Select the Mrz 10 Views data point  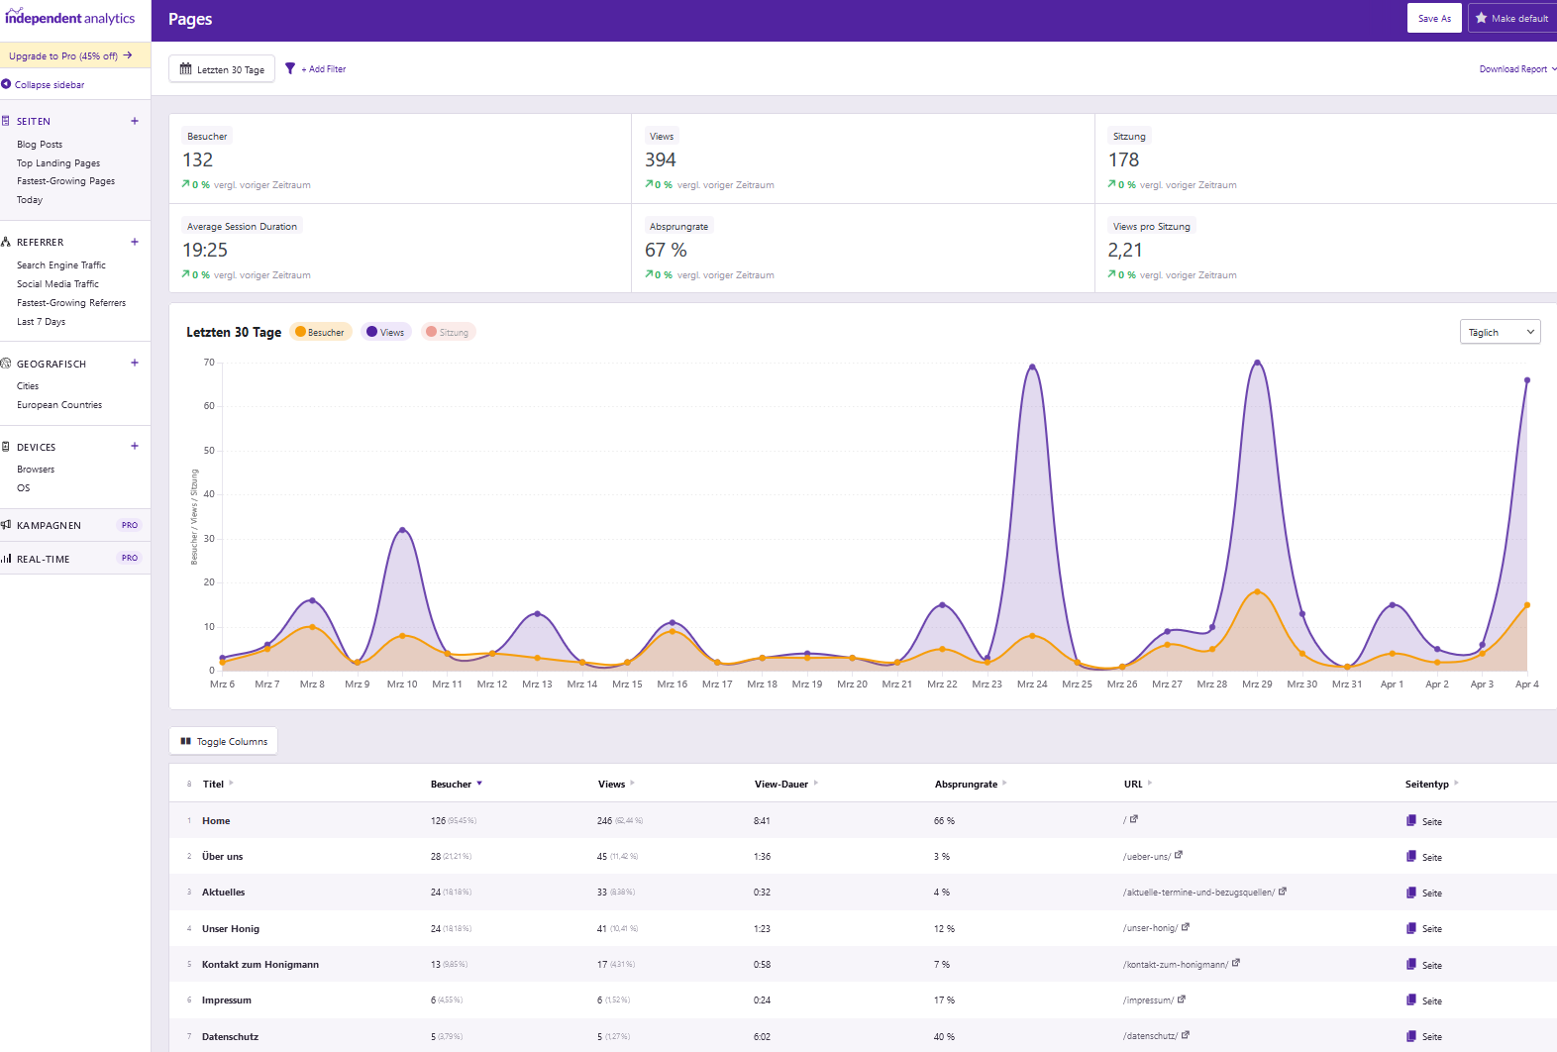pyautogui.click(x=402, y=530)
